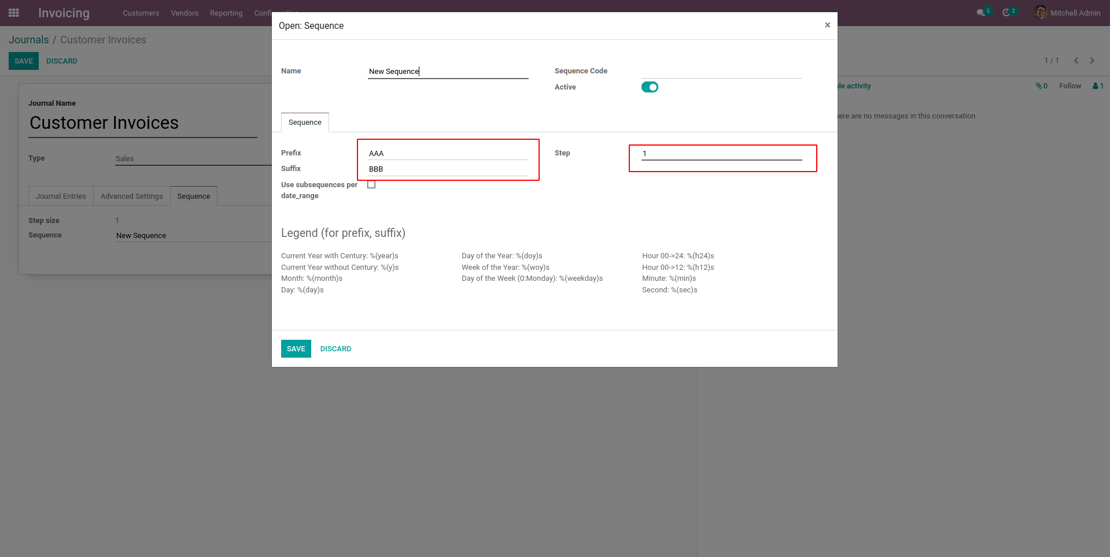Edit the sequence Name field
This screenshot has width=1110, height=557.
[x=448, y=72]
